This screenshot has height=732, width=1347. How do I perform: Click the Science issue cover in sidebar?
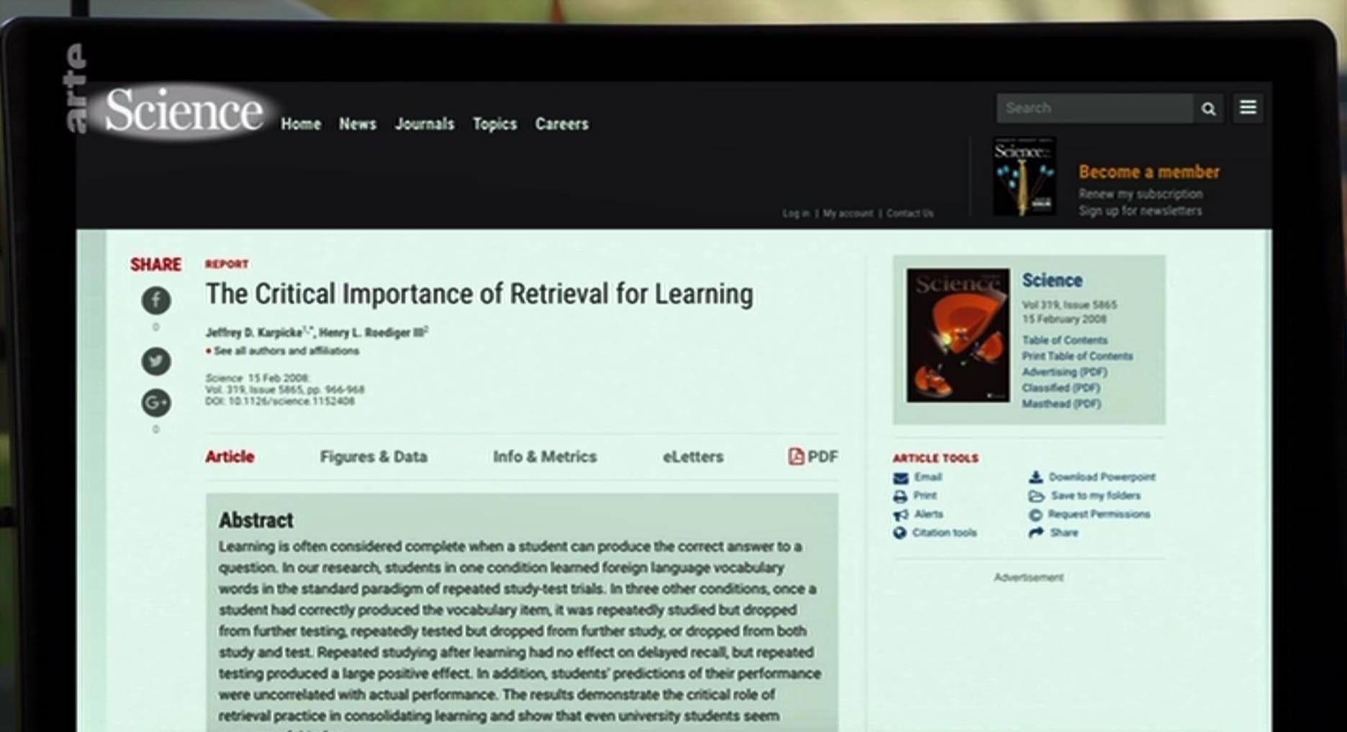click(x=958, y=335)
